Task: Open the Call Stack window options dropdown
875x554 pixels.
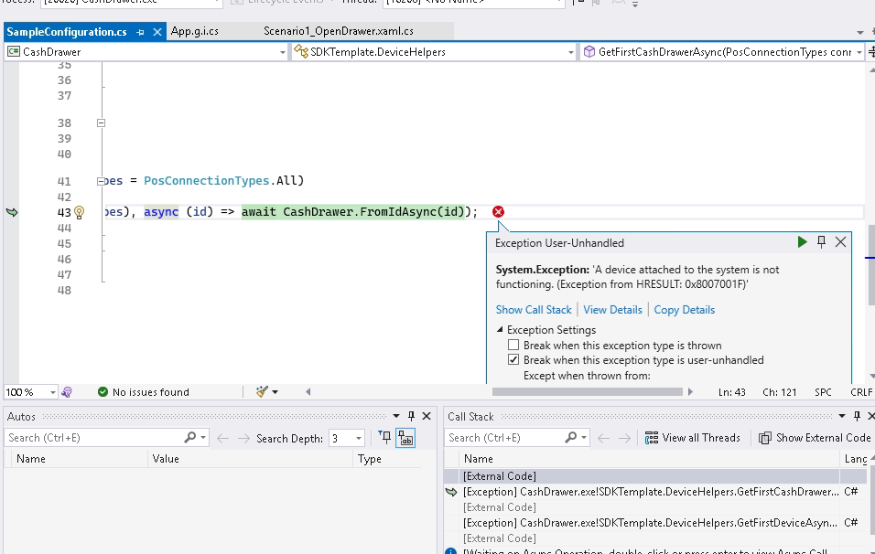Action: [841, 416]
